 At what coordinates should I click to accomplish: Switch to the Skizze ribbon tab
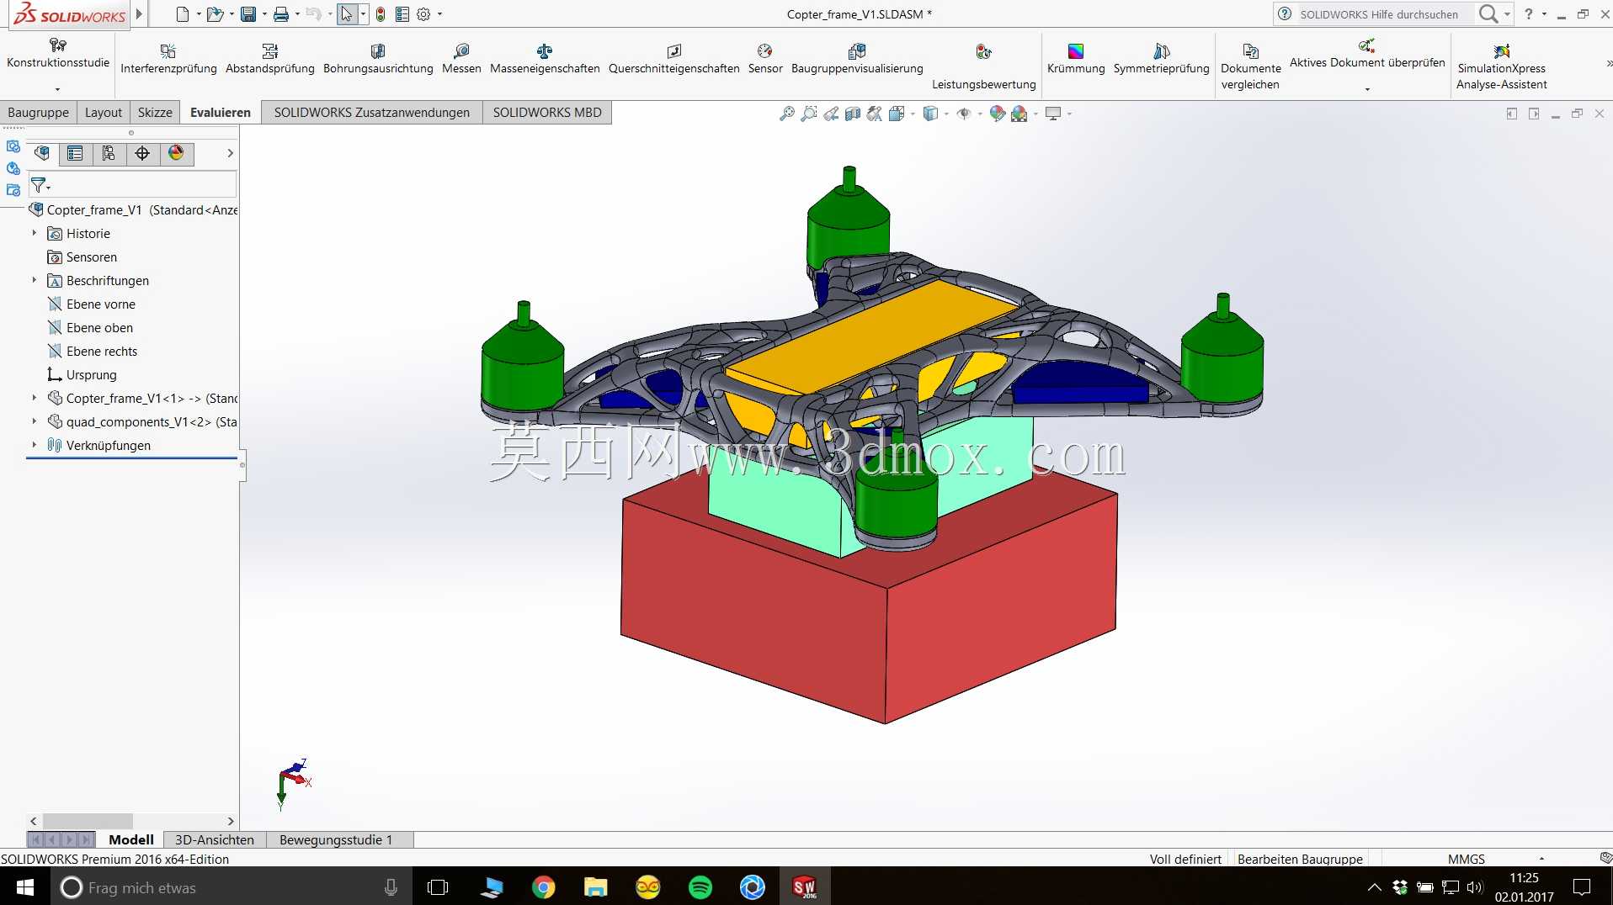(155, 113)
